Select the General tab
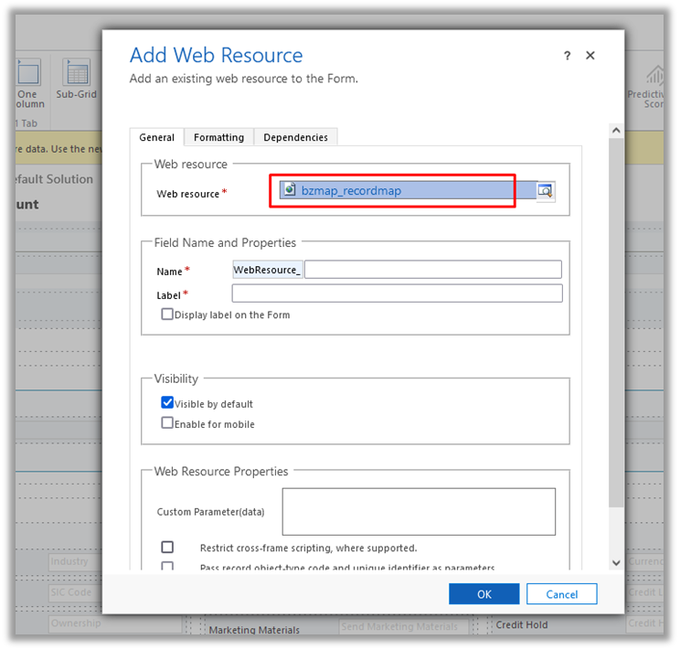 coord(156,137)
